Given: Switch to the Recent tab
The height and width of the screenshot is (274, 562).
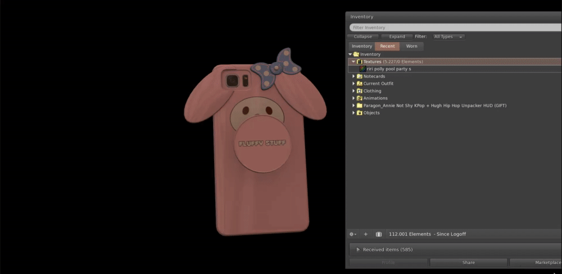Looking at the screenshot, I should pyautogui.click(x=387, y=46).
